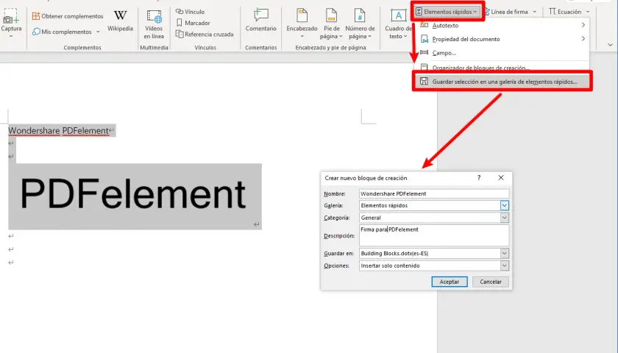The height and width of the screenshot is (353, 618).
Task: Expand the Captura dropdown arrow
Action: pos(10,36)
